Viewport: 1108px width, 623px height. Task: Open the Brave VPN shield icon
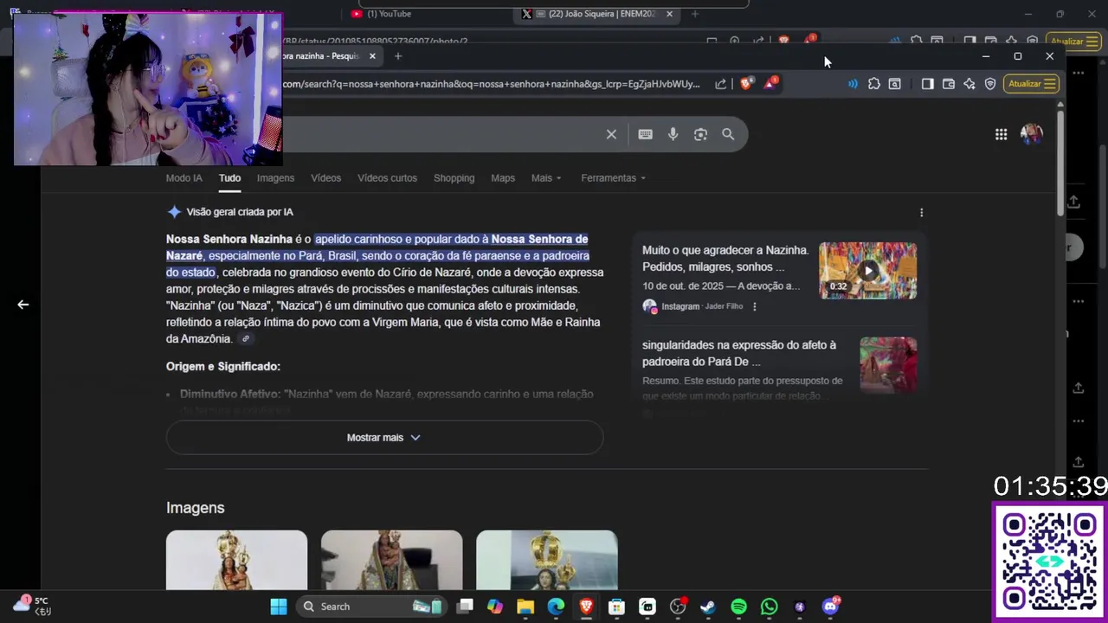click(x=990, y=84)
